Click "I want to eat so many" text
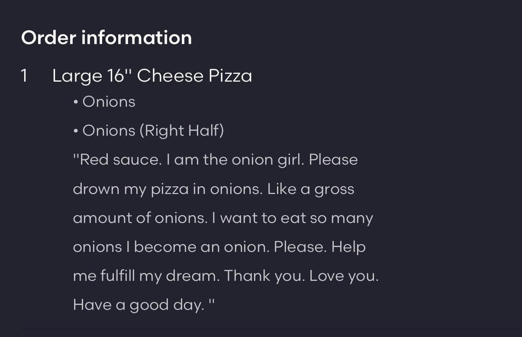The width and height of the screenshot is (522, 337). click(292, 218)
